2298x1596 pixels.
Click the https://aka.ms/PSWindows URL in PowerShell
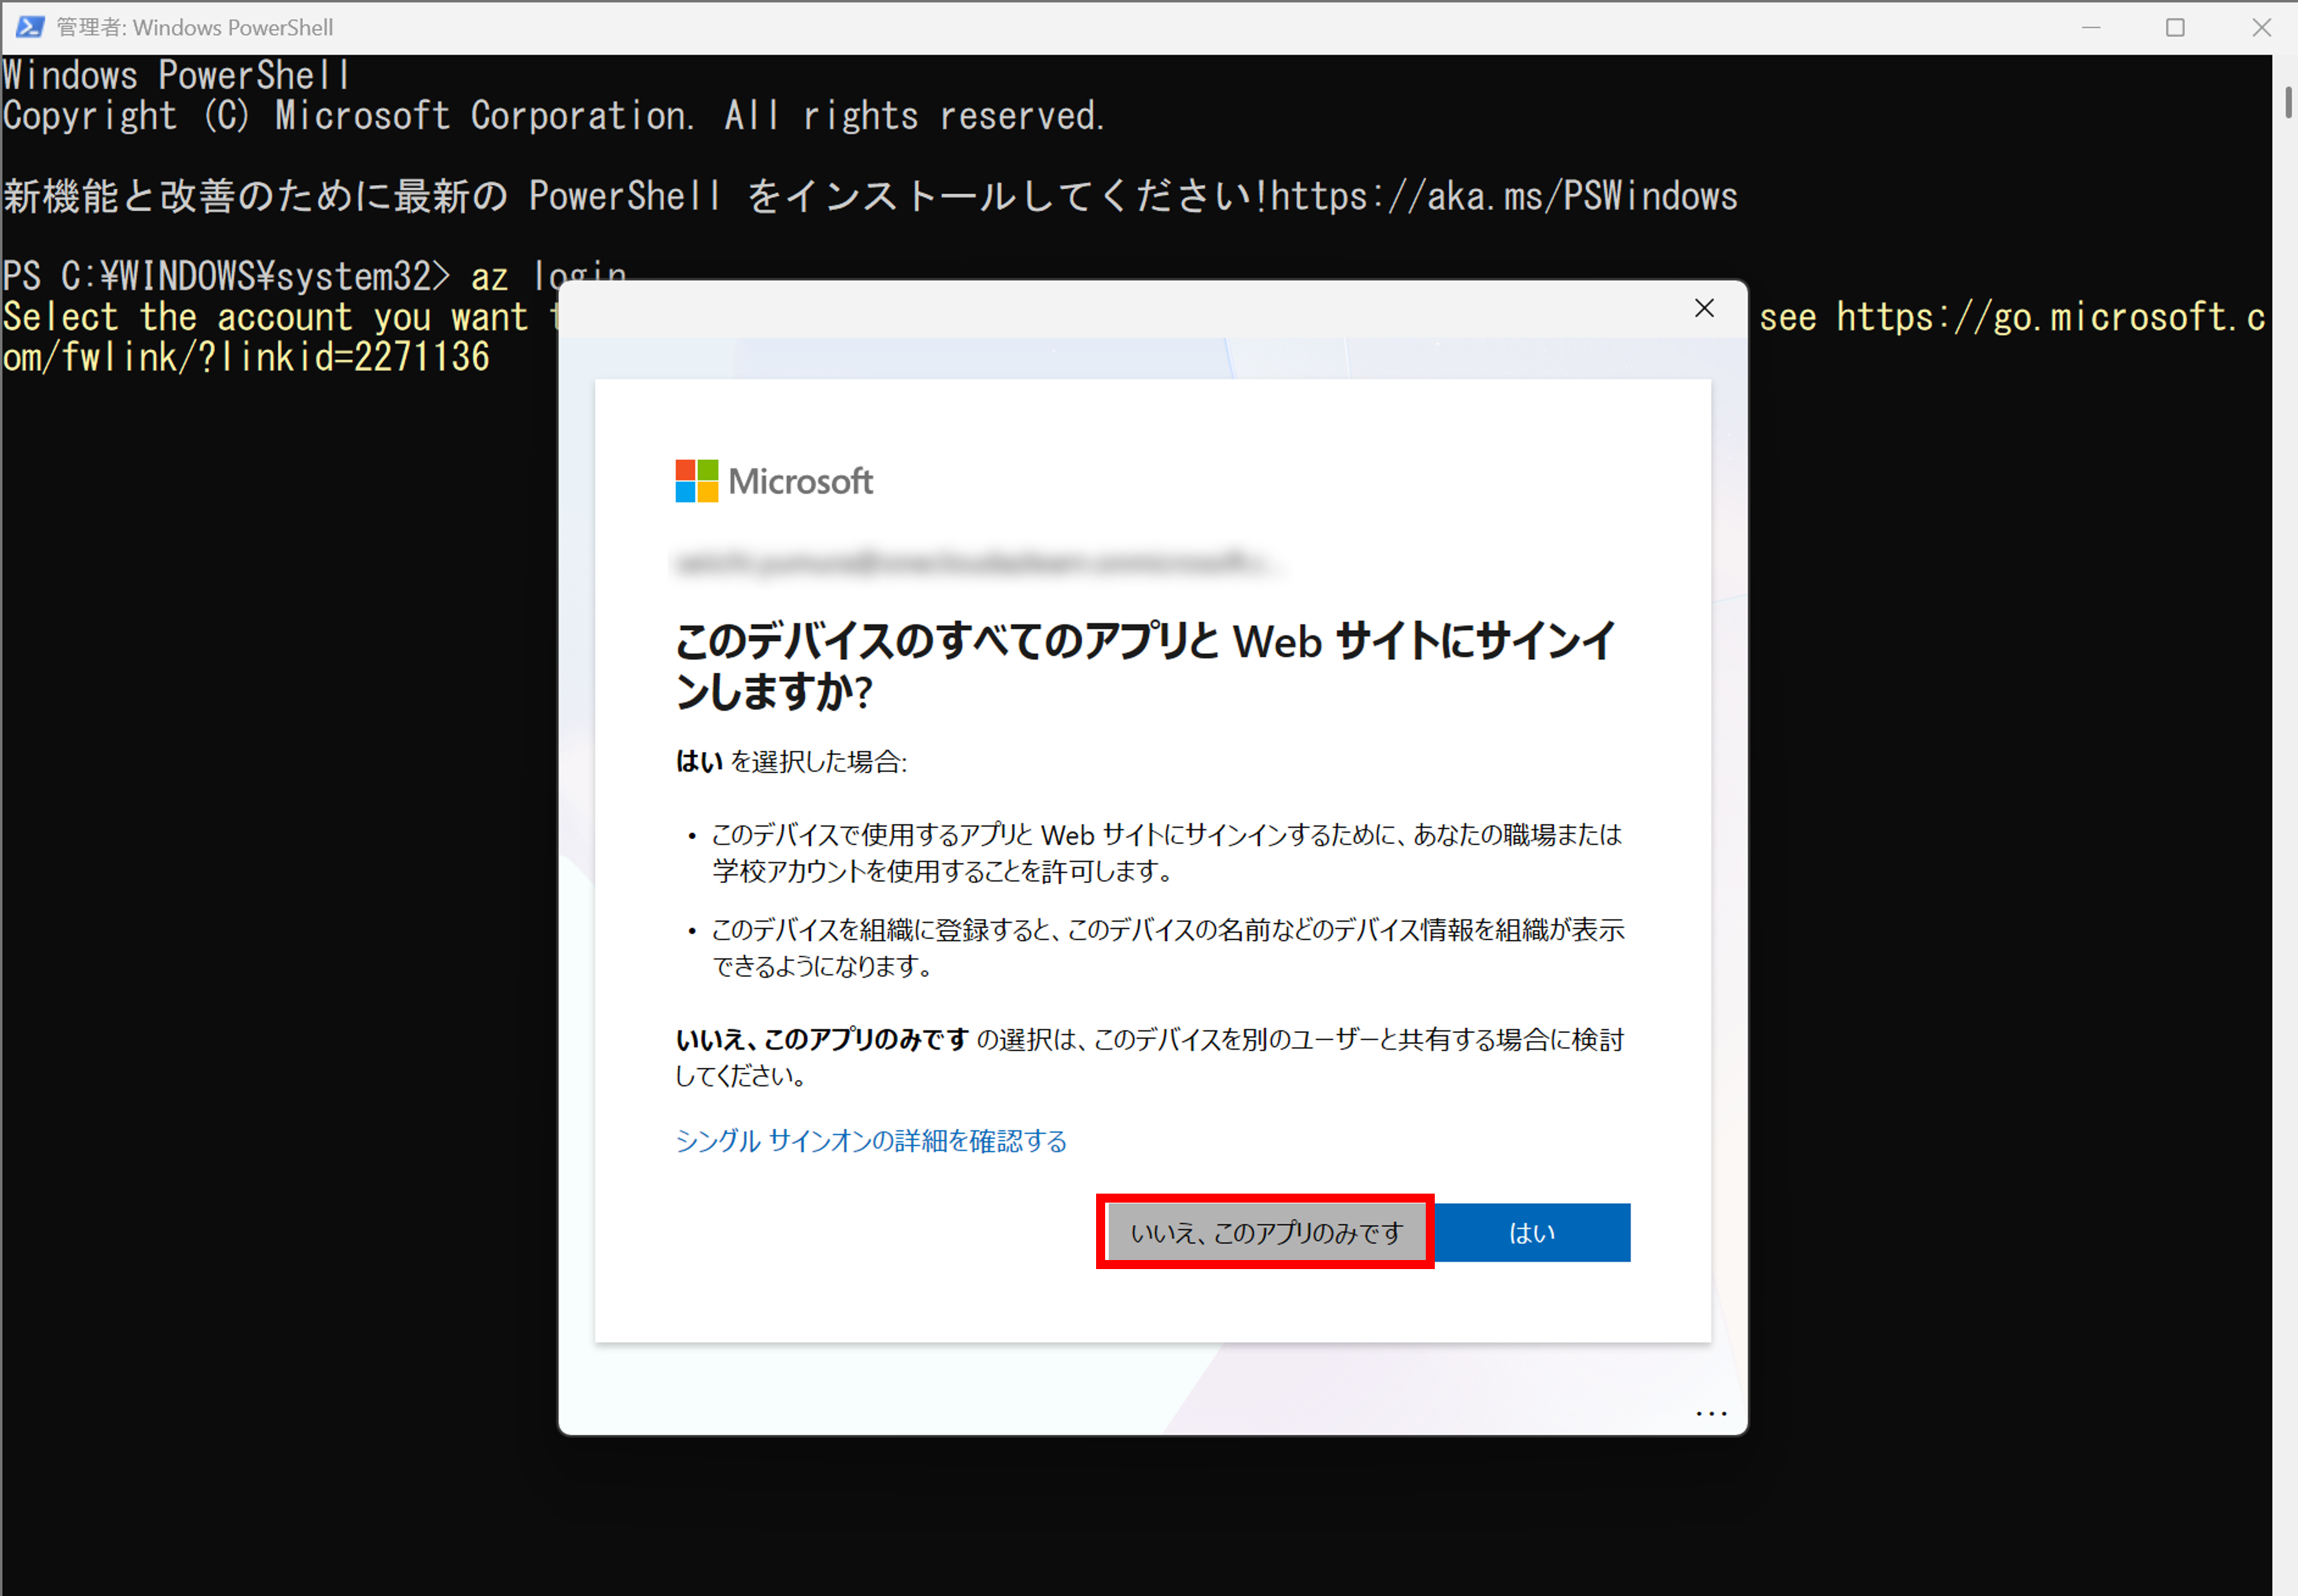(1504, 196)
